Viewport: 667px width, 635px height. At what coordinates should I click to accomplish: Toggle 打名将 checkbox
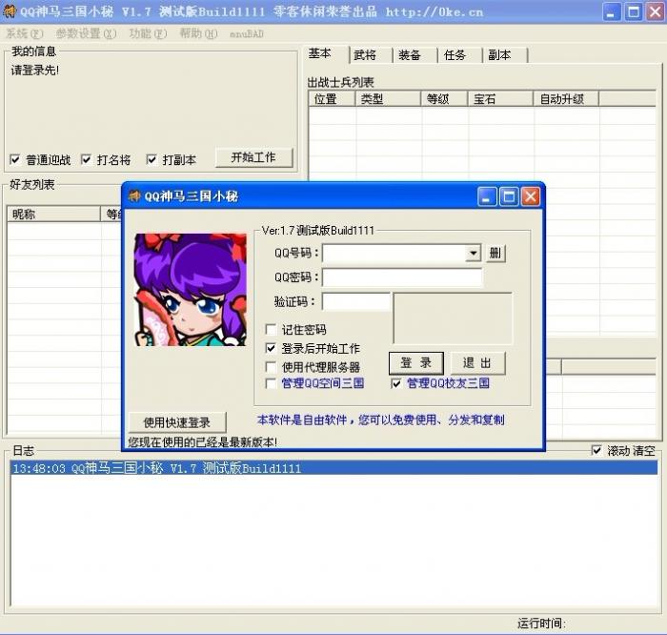point(86,159)
